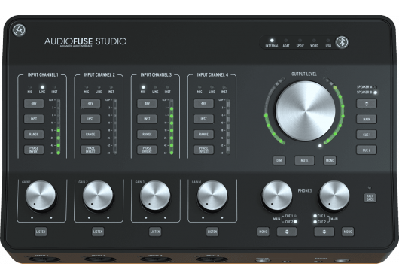Toggle the speaker A/B selector arrows button

tap(367, 104)
